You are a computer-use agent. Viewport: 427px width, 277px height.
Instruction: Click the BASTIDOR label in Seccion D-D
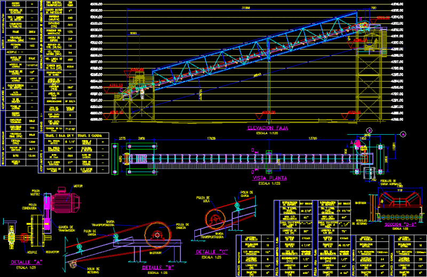(361, 203)
